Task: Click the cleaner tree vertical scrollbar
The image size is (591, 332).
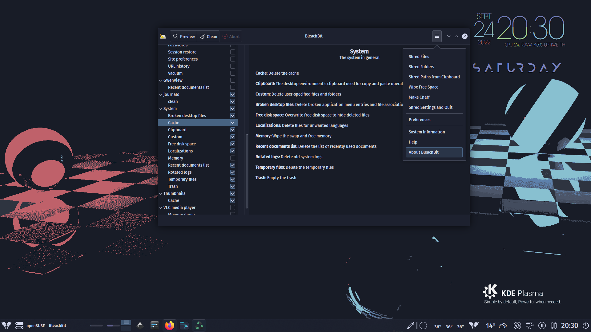Action: pyautogui.click(x=247, y=171)
